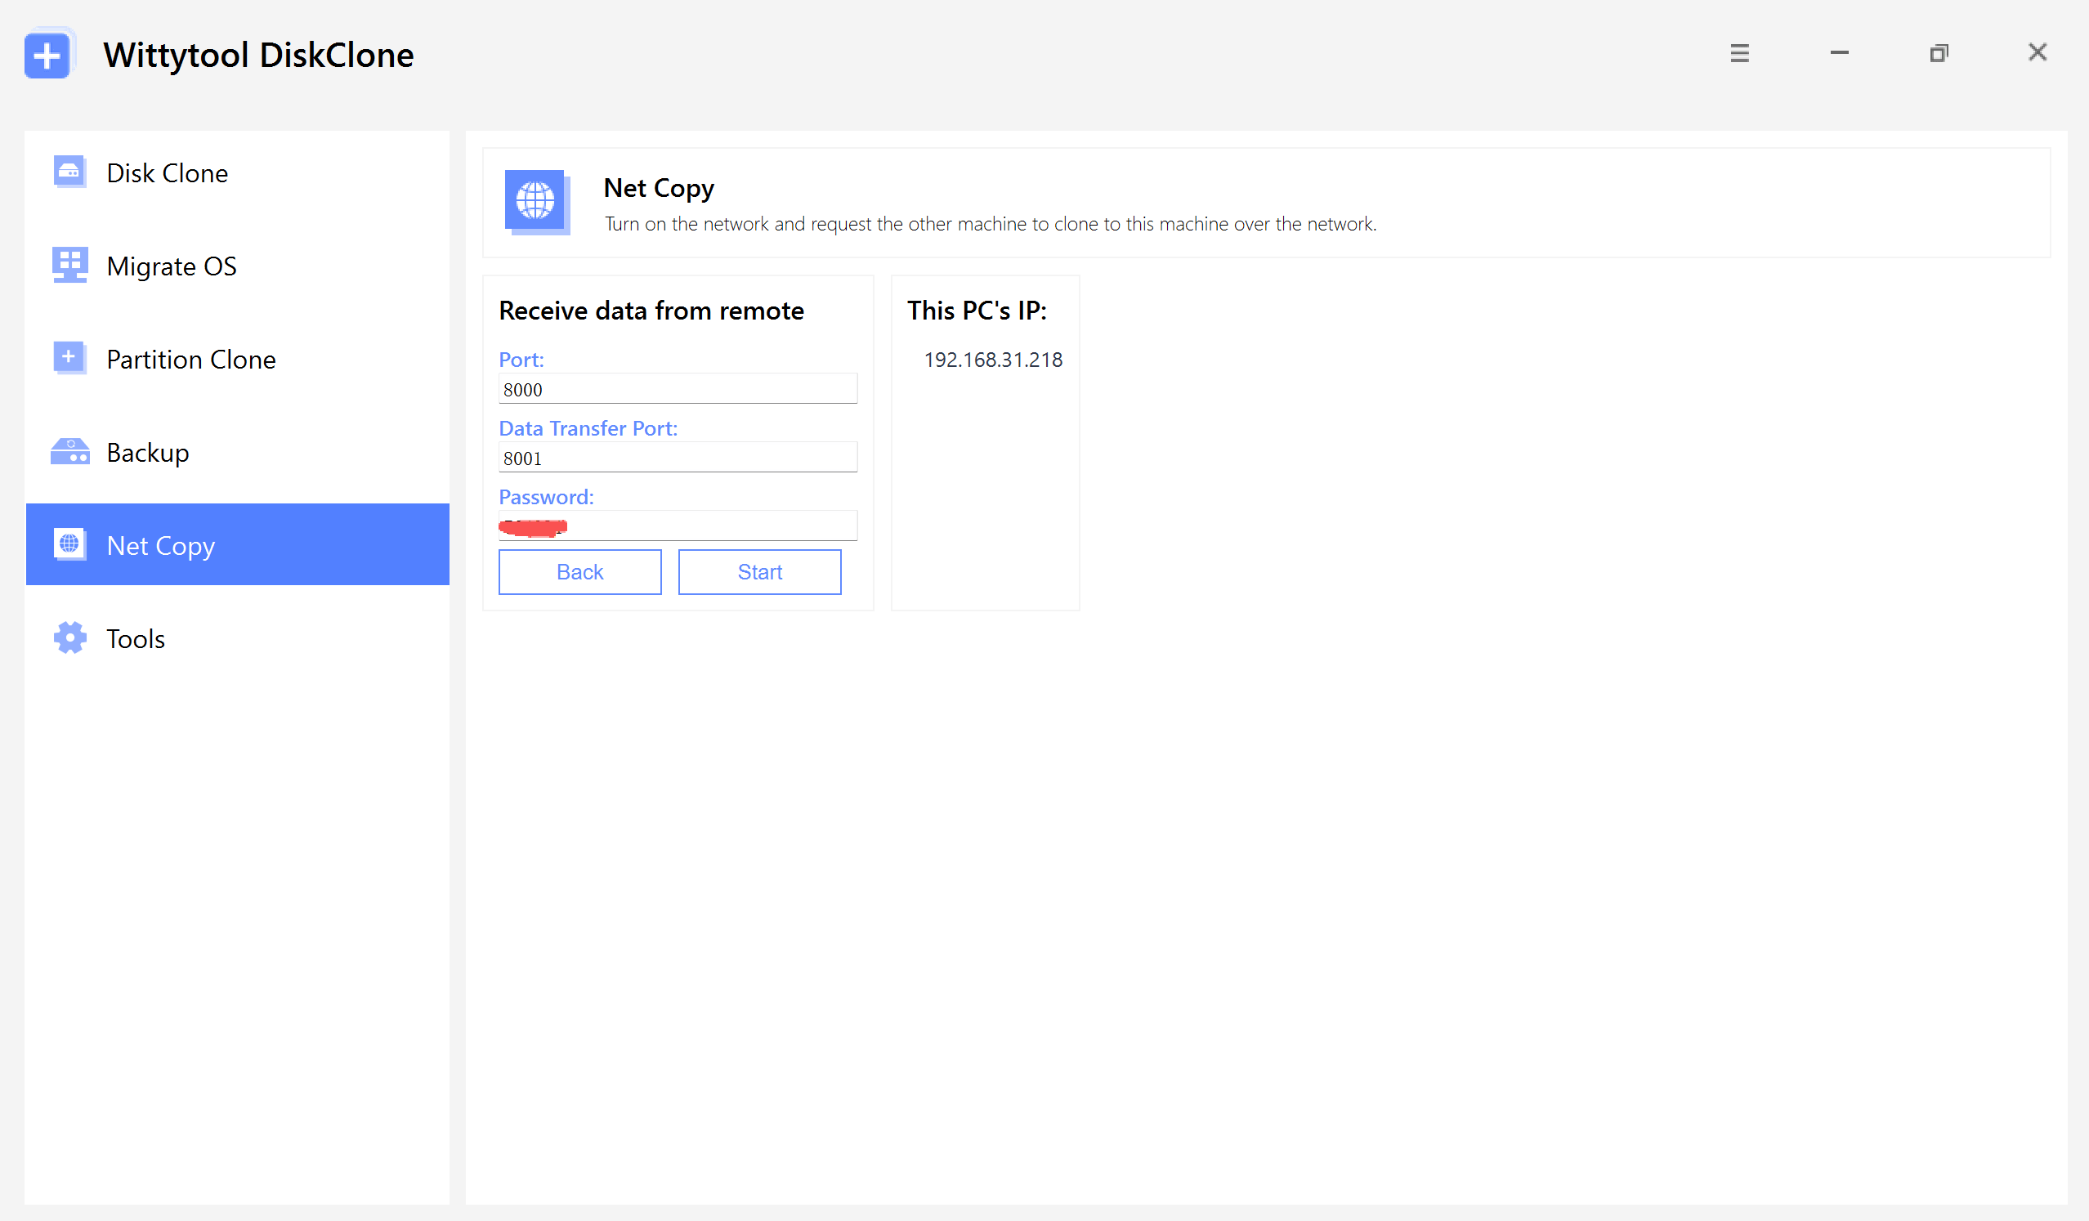Click the Partition Clone sidebar icon
The height and width of the screenshot is (1221, 2089).
[x=69, y=358]
